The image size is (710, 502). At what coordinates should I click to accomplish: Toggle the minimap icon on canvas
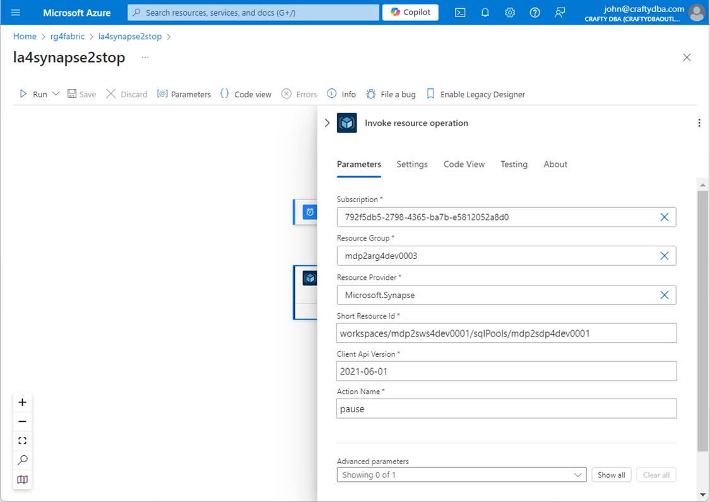tap(23, 479)
